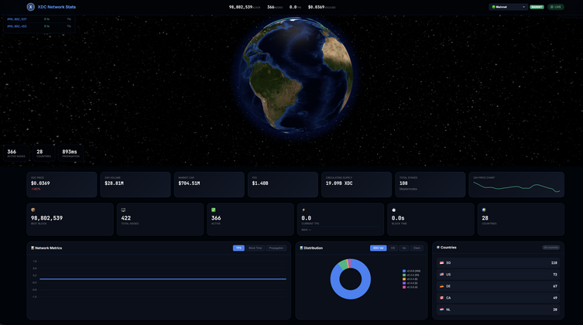Click the 0.0s block time value
The width and height of the screenshot is (583, 325).
point(398,218)
